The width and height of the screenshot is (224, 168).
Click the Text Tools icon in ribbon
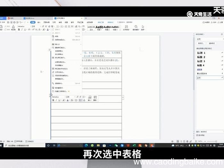(126, 27)
